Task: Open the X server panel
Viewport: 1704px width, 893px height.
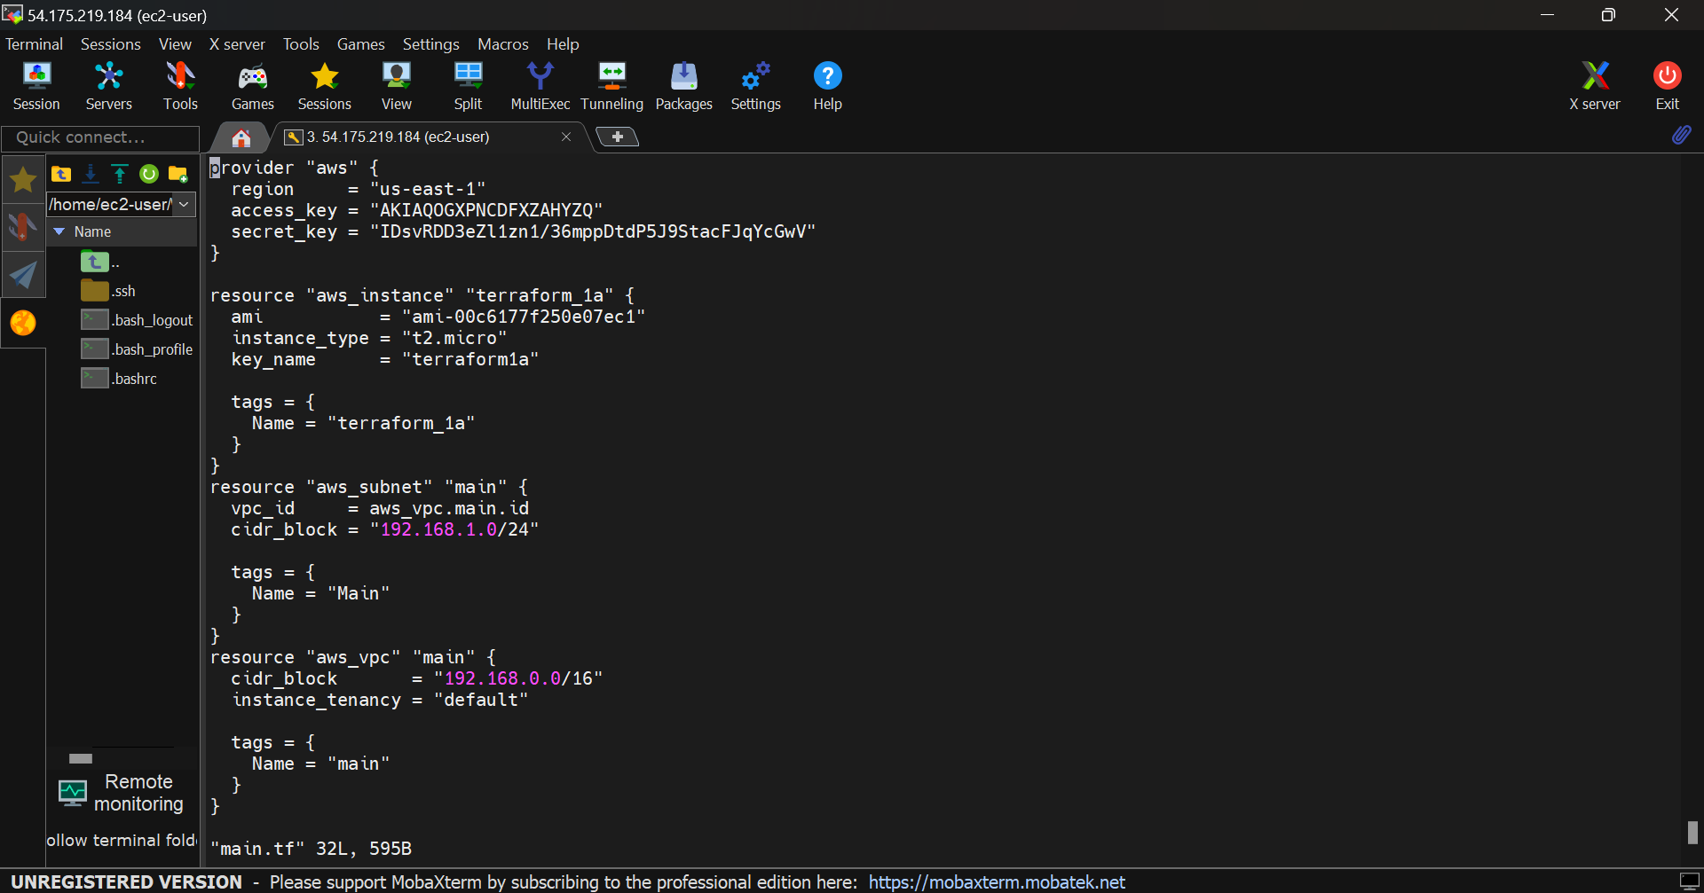Action: (x=1595, y=85)
